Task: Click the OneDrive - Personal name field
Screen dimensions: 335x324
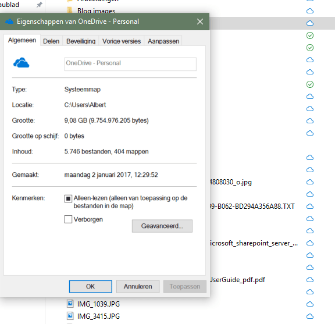Action: [x=130, y=64]
